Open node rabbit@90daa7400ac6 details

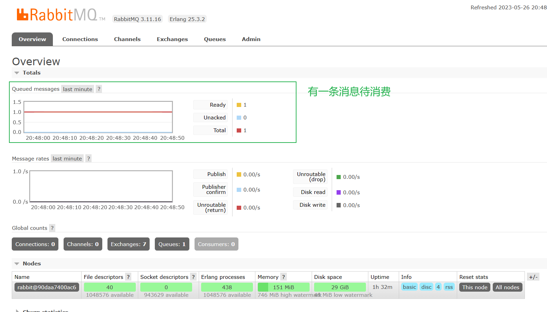click(x=47, y=287)
